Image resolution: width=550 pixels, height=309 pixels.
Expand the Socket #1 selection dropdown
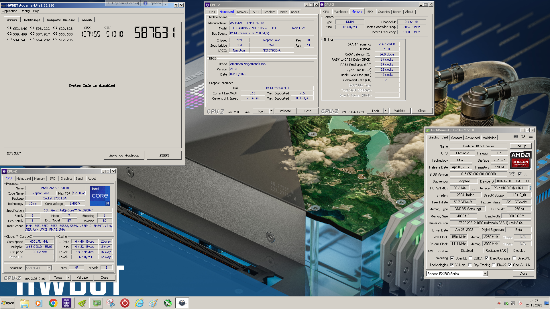[49, 268]
